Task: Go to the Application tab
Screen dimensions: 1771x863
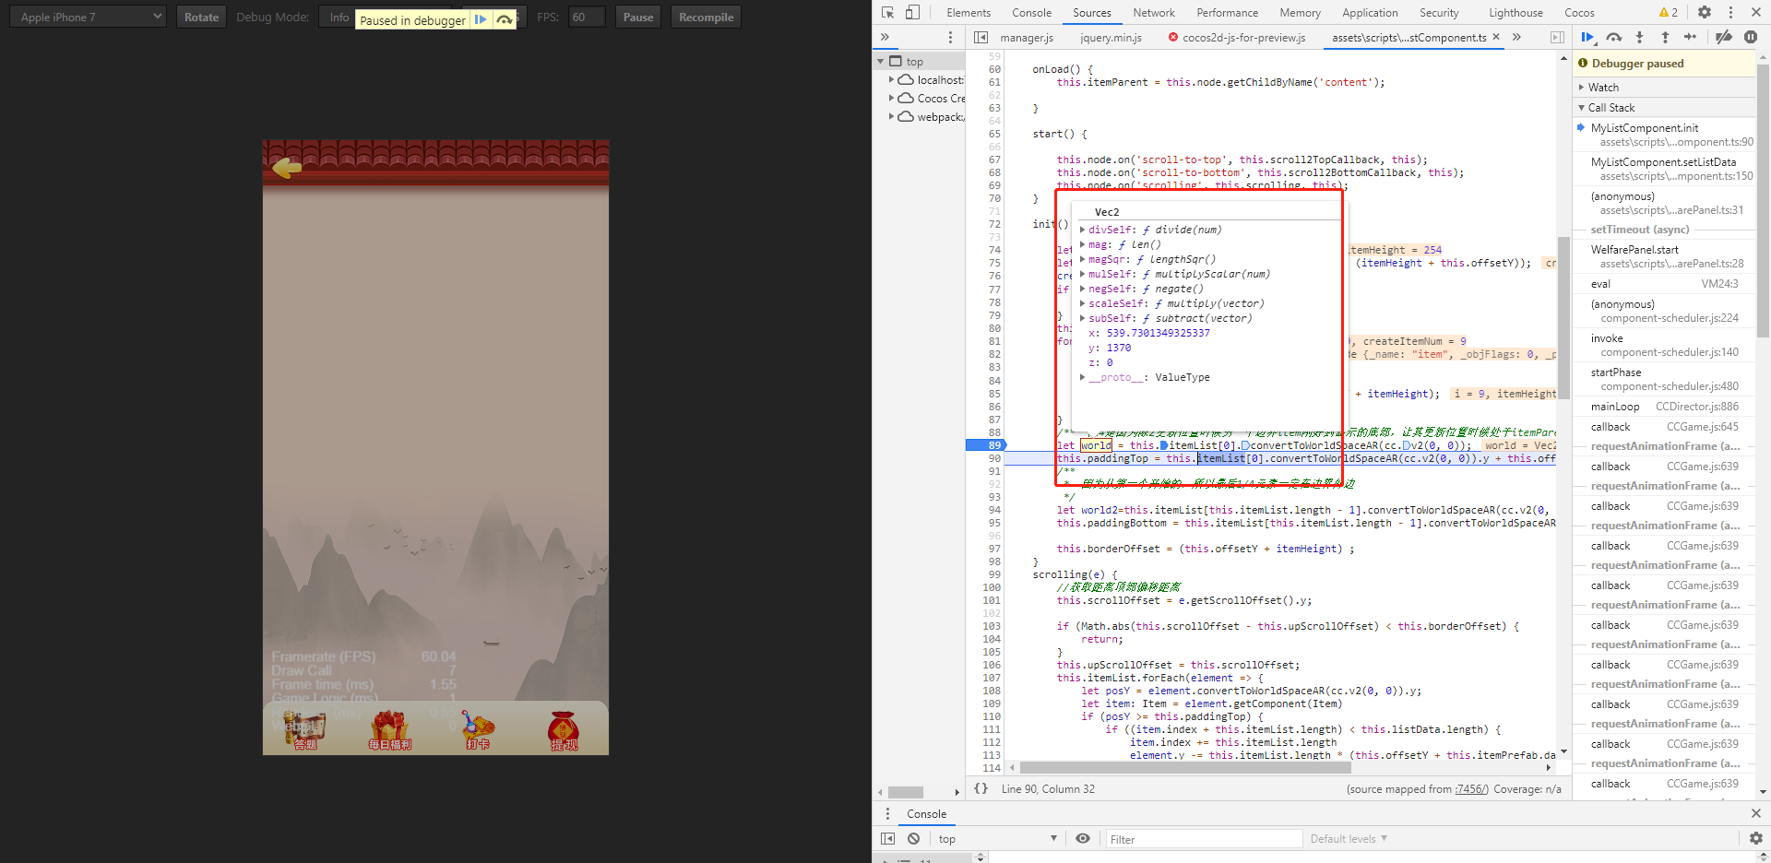Action: (1370, 13)
